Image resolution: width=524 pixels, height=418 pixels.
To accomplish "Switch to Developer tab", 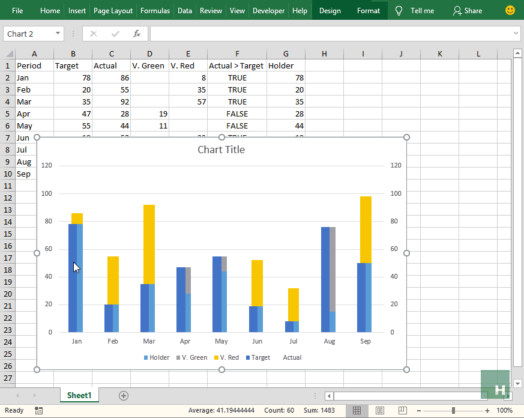I will coord(268,11).
